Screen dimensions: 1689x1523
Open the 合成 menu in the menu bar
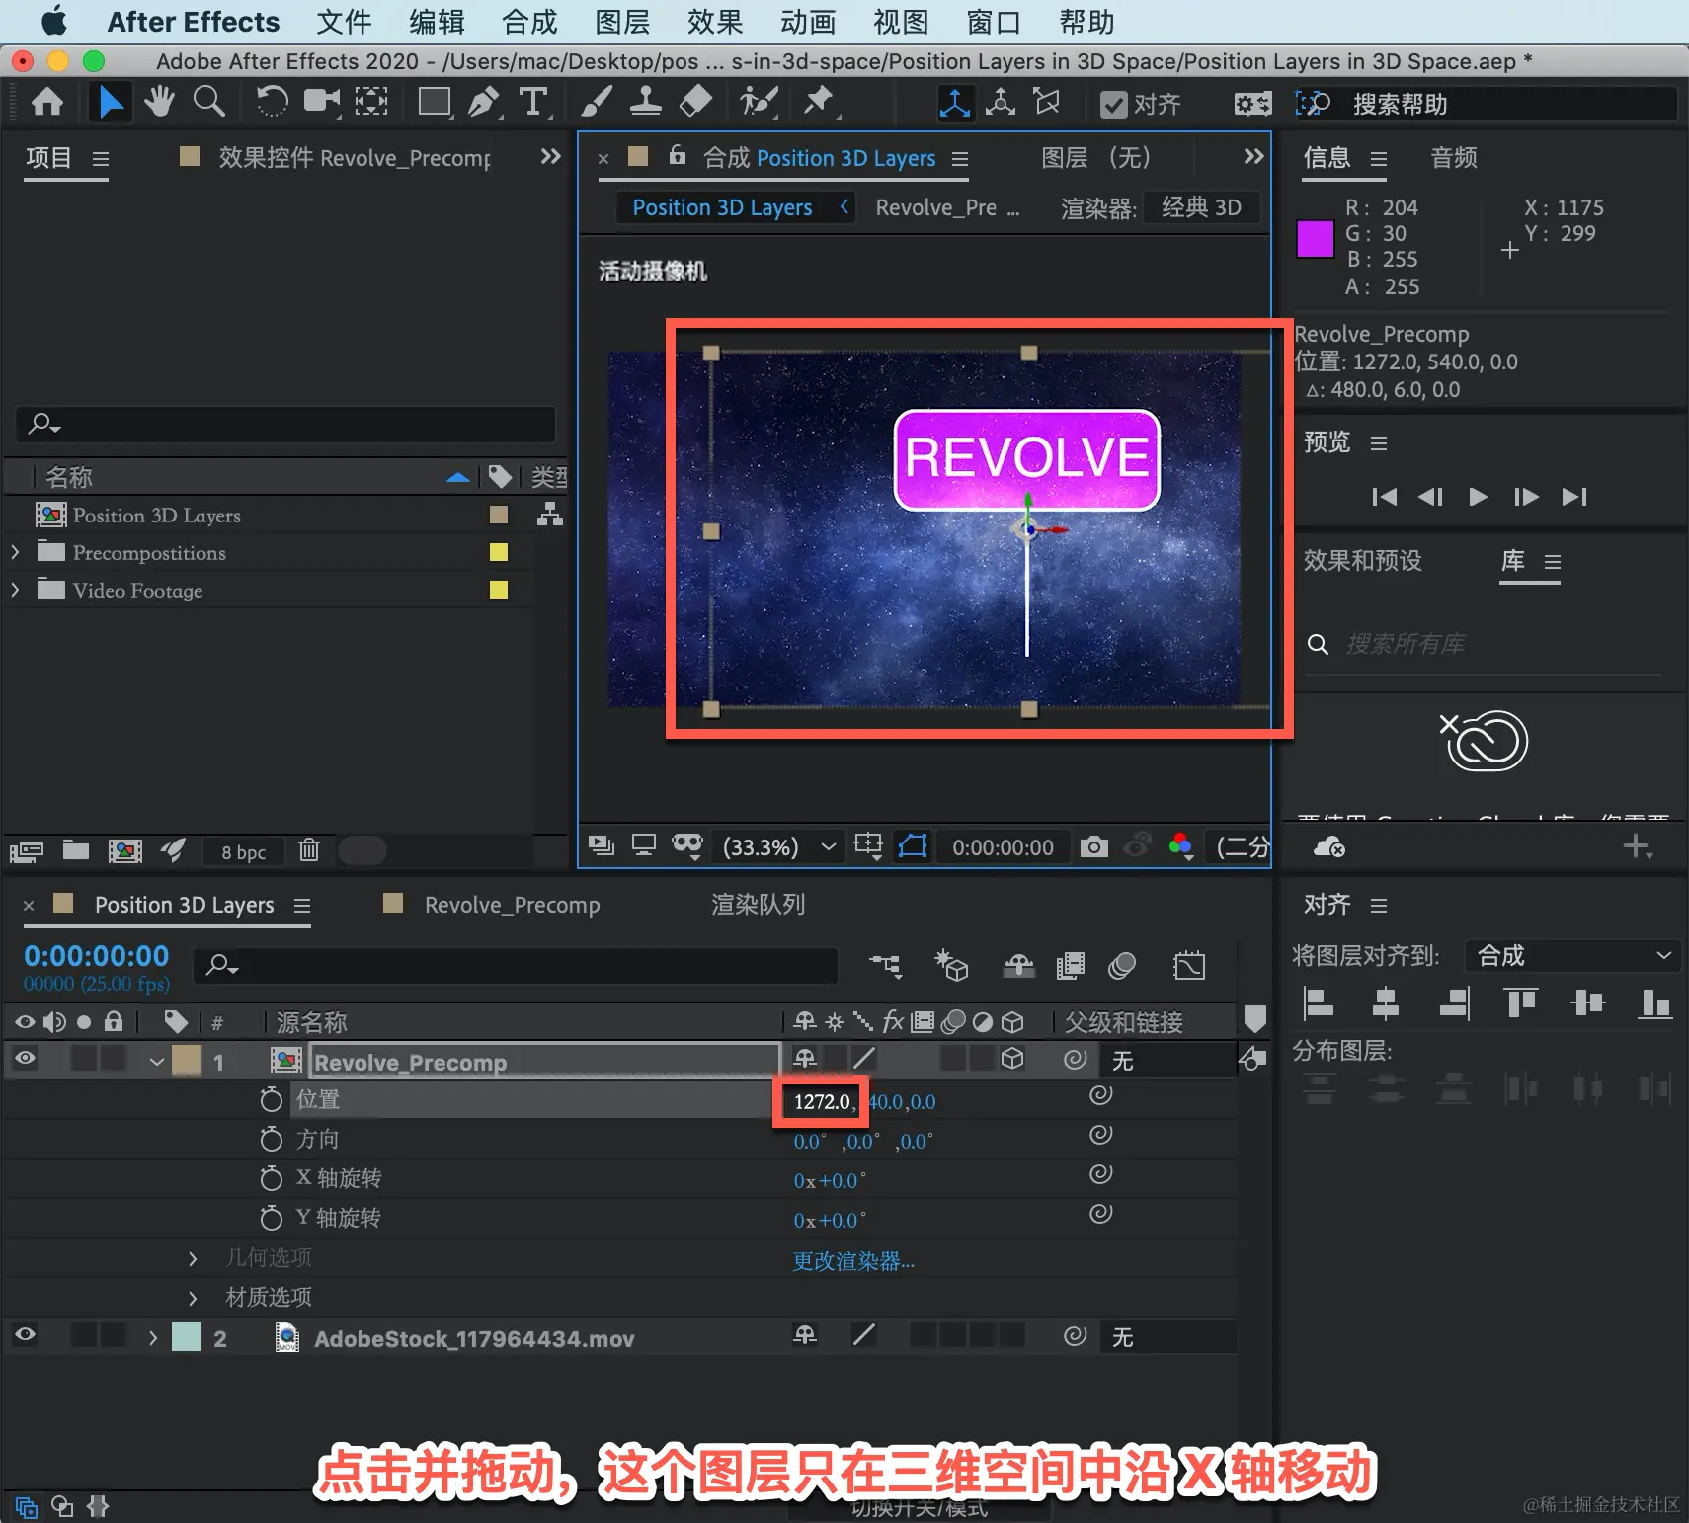pos(529,22)
